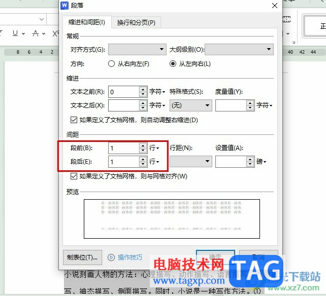Image resolution: width=326 pixels, height=296 pixels.
Task: Open font name dropdown in toolbar
Action: point(42,19)
